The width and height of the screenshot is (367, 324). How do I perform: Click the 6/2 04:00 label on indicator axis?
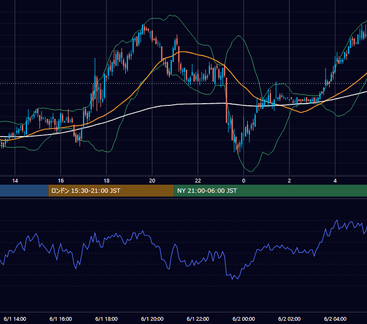[335, 319]
